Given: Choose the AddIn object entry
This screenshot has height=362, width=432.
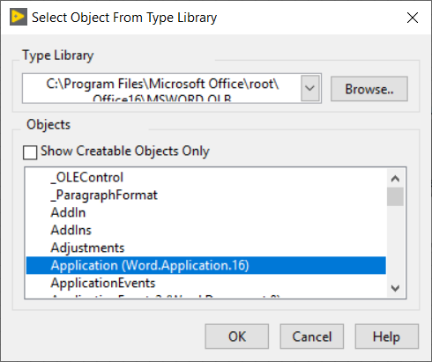Looking at the screenshot, I should click(68, 212).
